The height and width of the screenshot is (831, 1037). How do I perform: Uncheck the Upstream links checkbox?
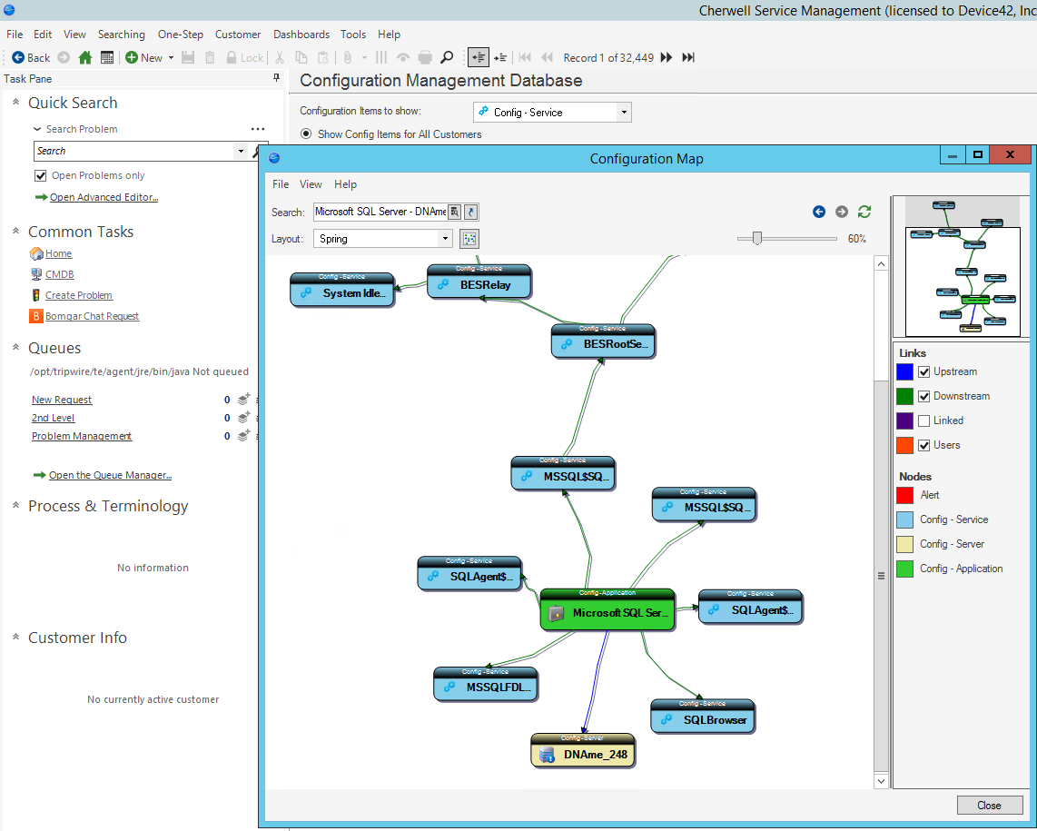tap(923, 371)
